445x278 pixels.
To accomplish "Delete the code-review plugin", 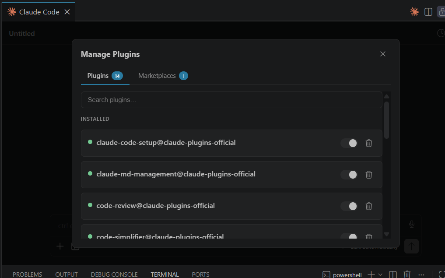I will [x=369, y=206].
